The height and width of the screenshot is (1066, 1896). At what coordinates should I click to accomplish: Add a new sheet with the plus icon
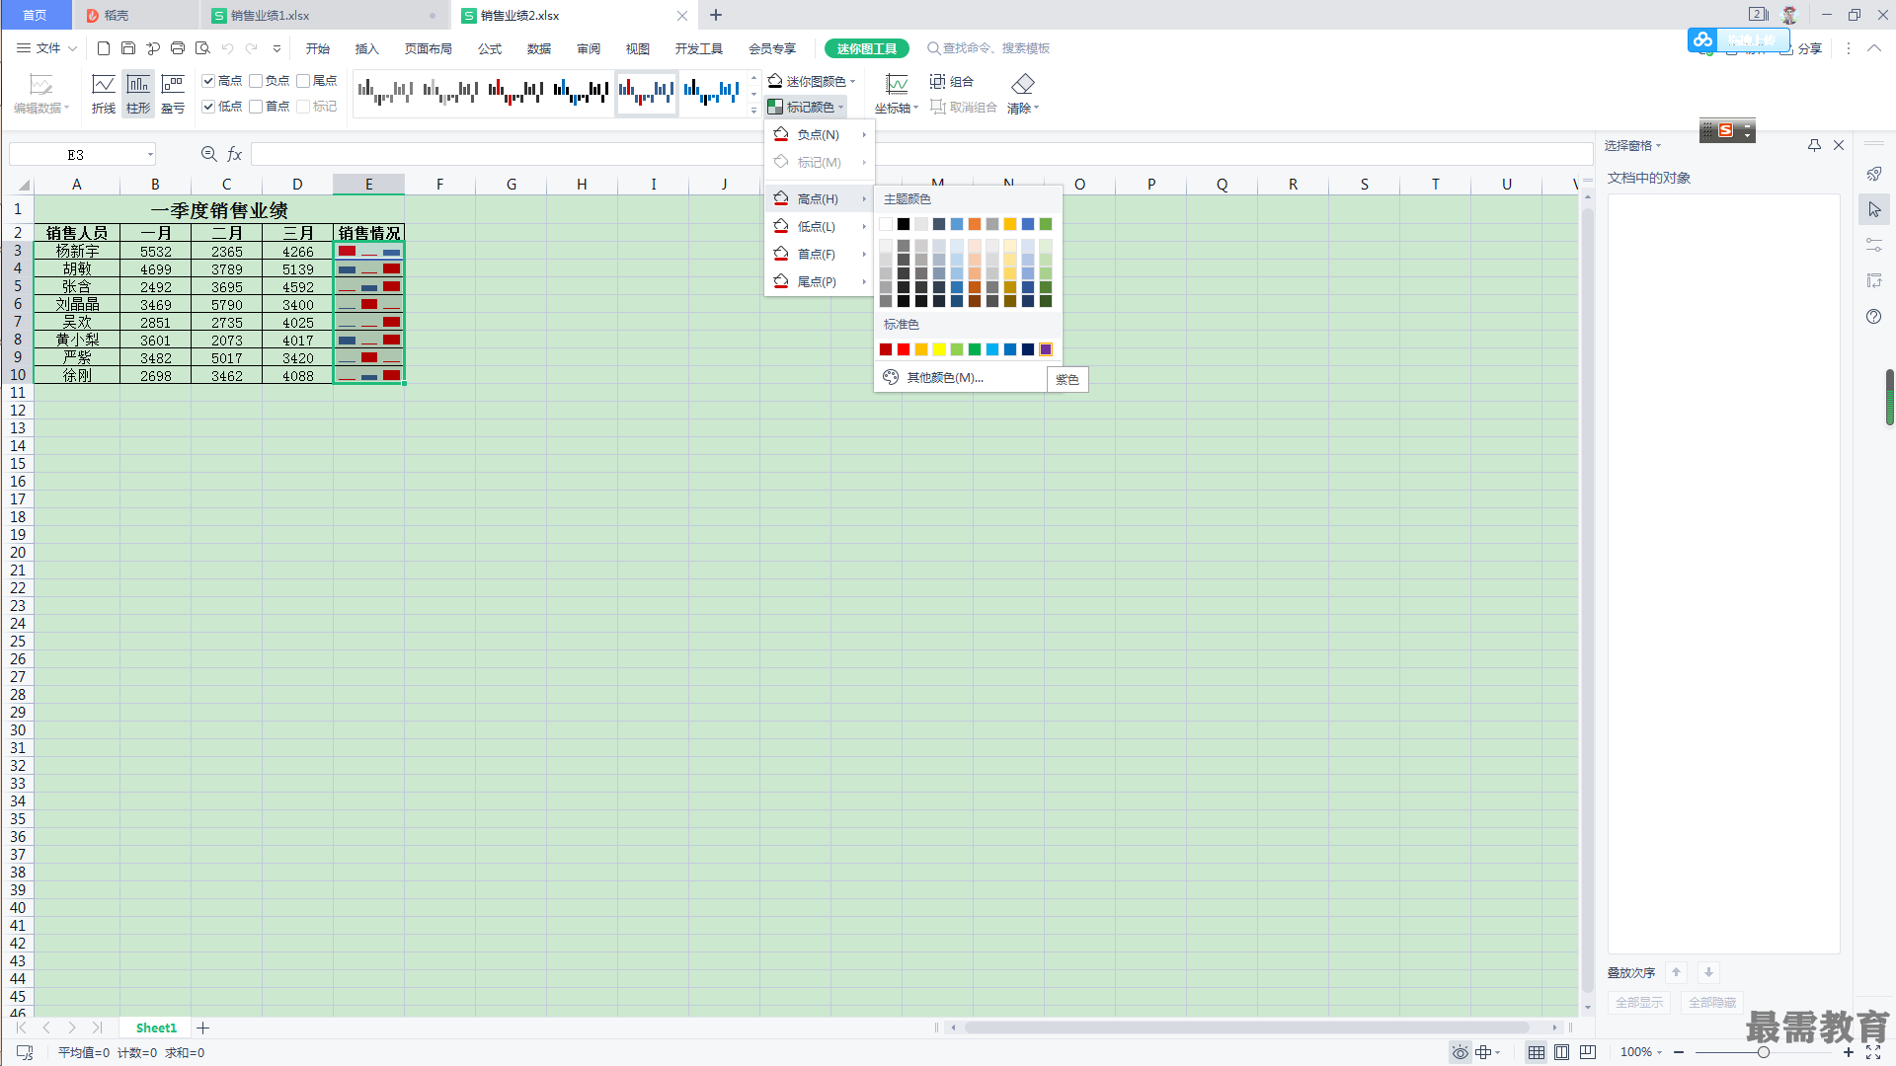[203, 1028]
